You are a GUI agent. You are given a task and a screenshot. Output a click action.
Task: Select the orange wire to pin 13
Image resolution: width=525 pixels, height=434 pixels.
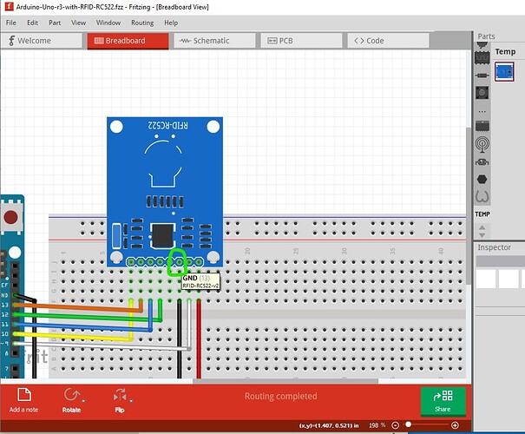point(77,307)
